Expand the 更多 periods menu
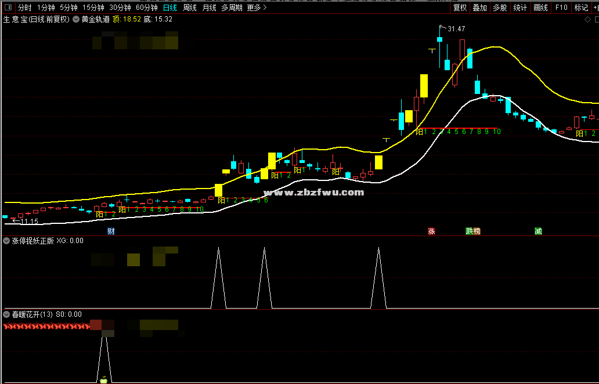599x384 pixels. click(257, 8)
